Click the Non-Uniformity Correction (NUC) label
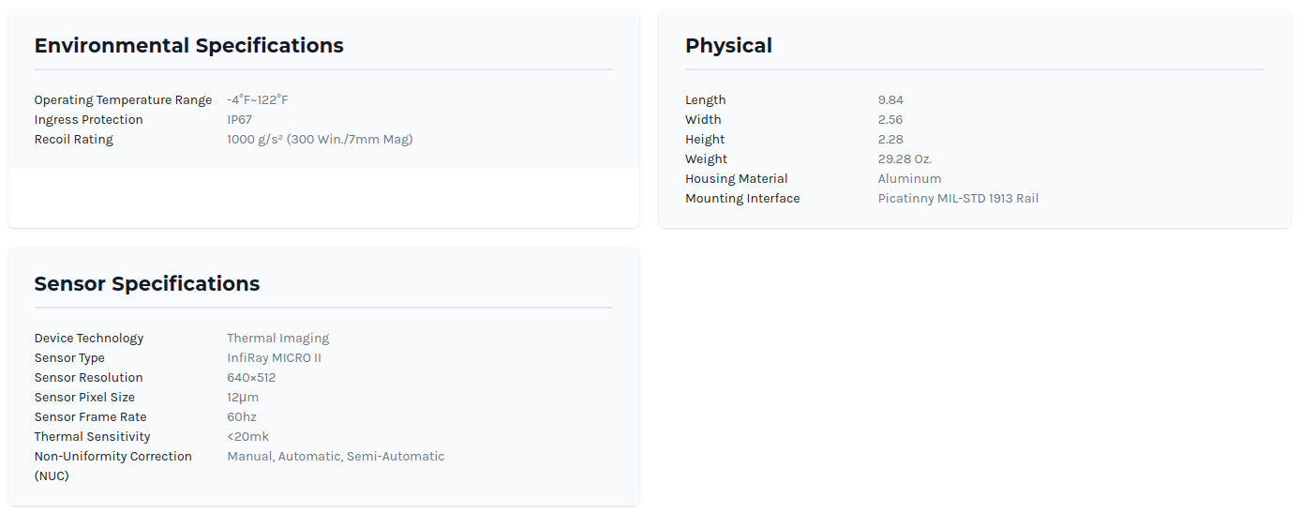 (112, 457)
